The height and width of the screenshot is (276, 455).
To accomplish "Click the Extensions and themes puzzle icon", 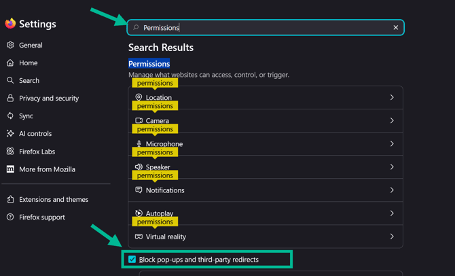I will (x=10, y=199).
